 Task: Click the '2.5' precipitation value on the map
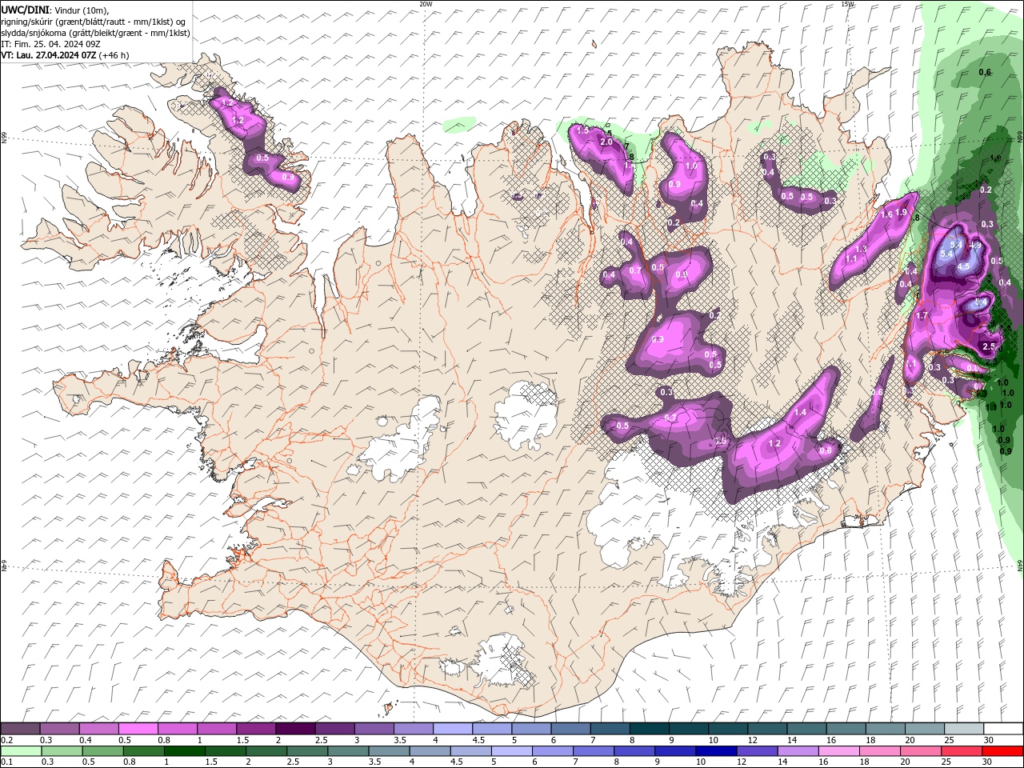coord(988,346)
